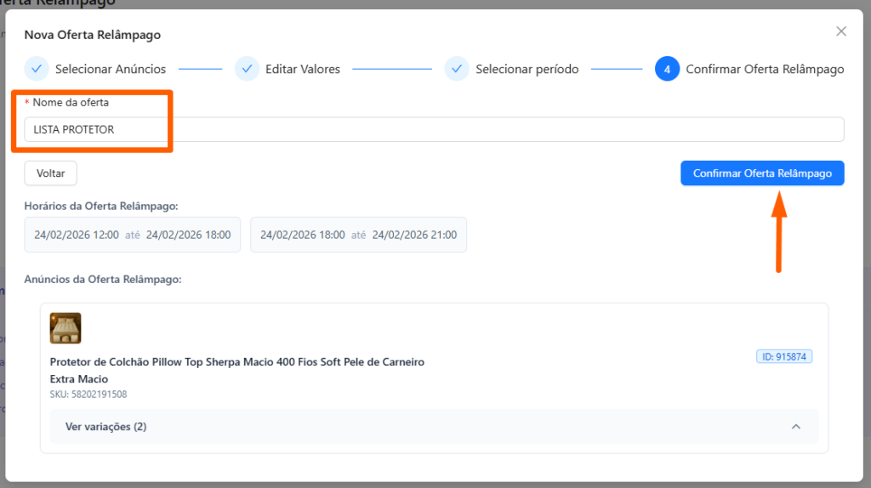871x488 pixels.
Task: Click the SKU 58202191508 text
Action: (88, 394)
